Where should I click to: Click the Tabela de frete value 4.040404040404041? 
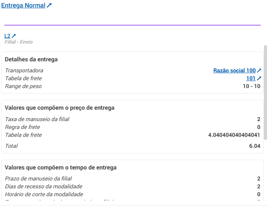click(x=234, y=135)
